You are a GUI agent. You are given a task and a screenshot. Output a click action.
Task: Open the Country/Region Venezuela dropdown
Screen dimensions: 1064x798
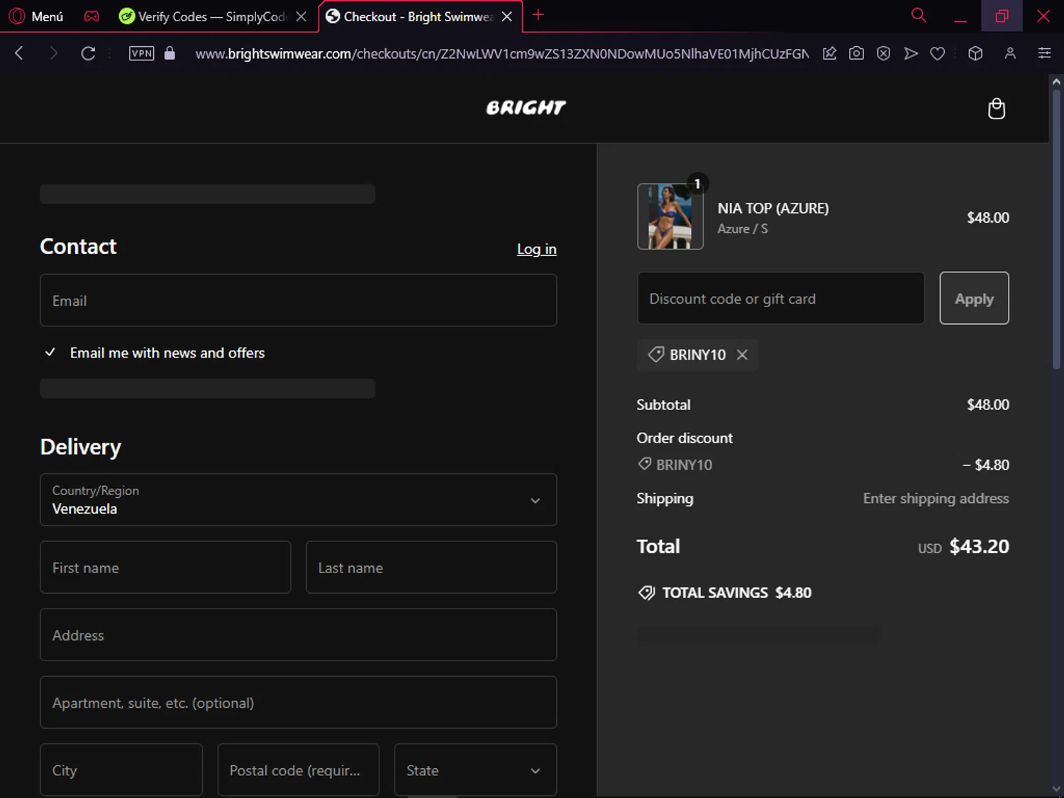(x=299, y=499)
